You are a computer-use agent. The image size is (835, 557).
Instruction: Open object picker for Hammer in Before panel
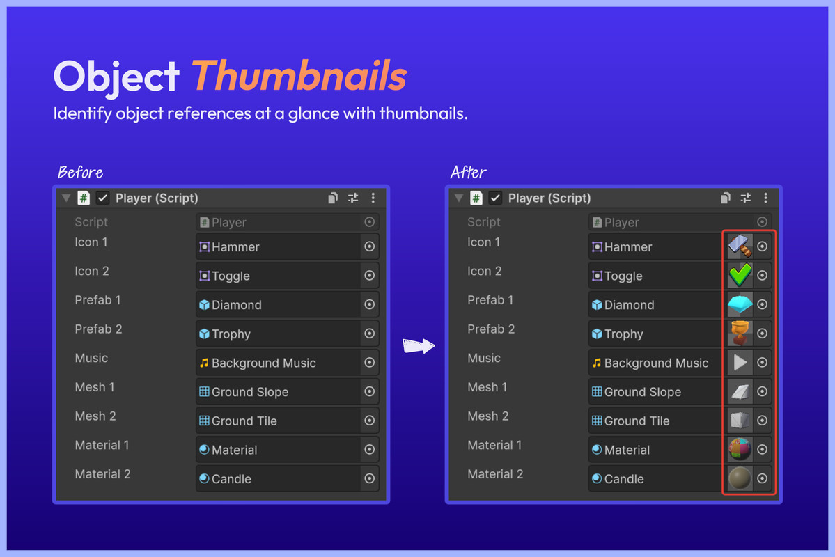[370, 246]
